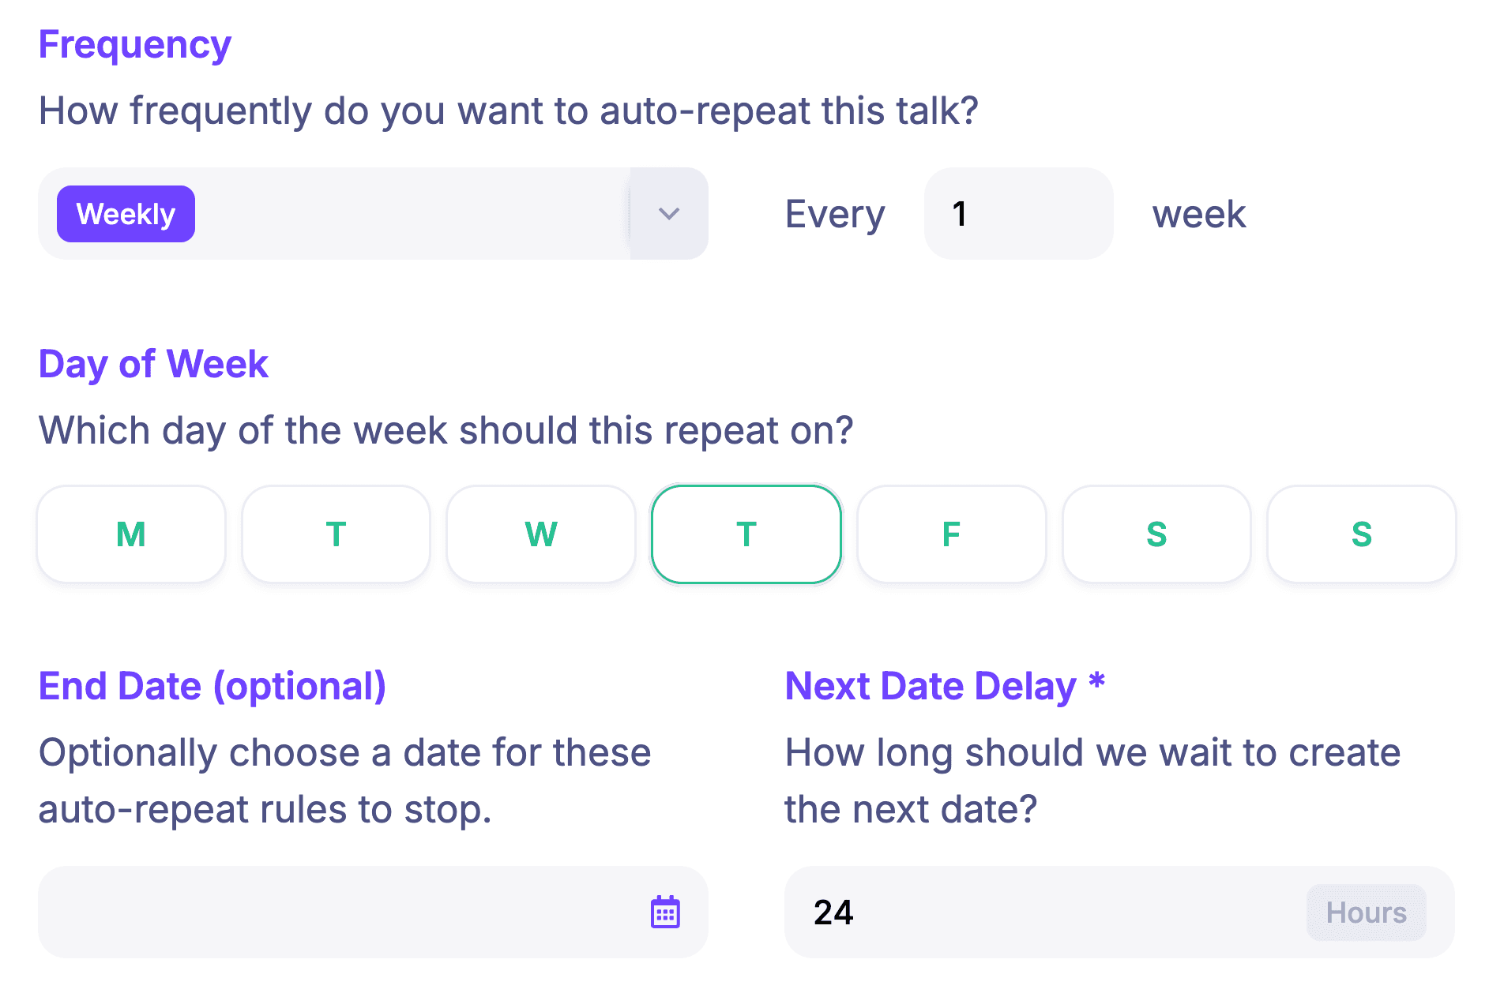Click the Frequency section heading
The width and height of the screenshot is (1504, 993).
coord(134,44)
